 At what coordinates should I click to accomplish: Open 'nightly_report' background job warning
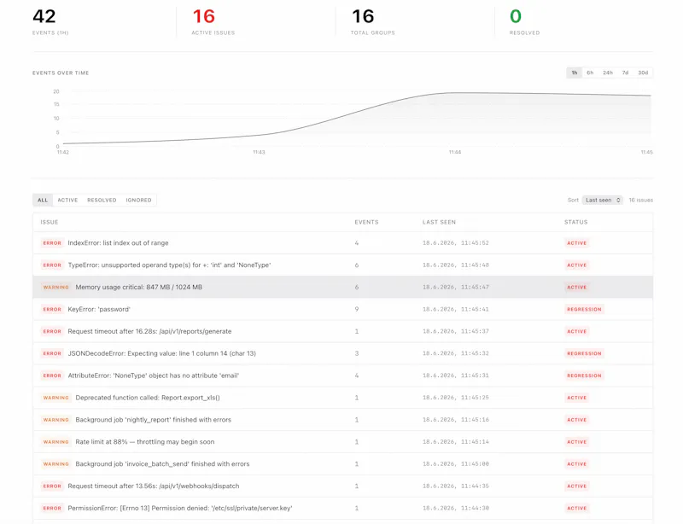[x=342, y=420]
